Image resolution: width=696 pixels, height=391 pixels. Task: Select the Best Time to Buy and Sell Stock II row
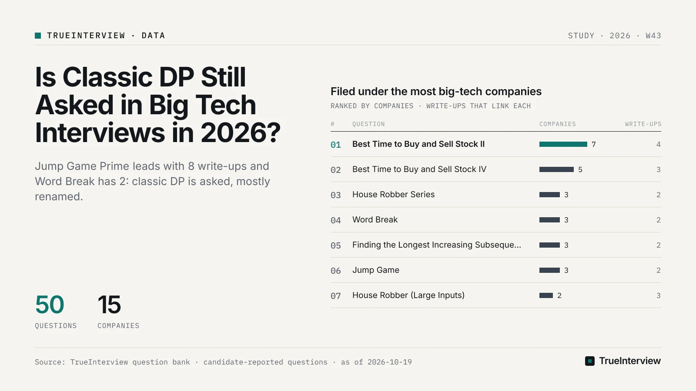tap(496, 144)
